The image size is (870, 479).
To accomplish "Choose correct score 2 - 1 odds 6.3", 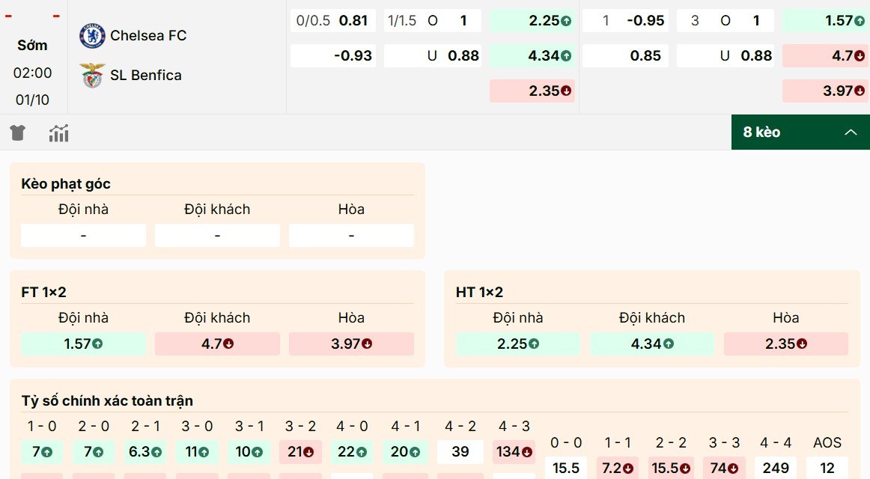I will point(145,452).
